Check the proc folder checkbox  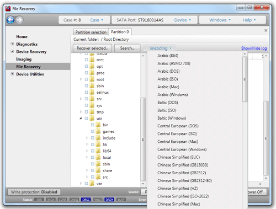[86, 73]
